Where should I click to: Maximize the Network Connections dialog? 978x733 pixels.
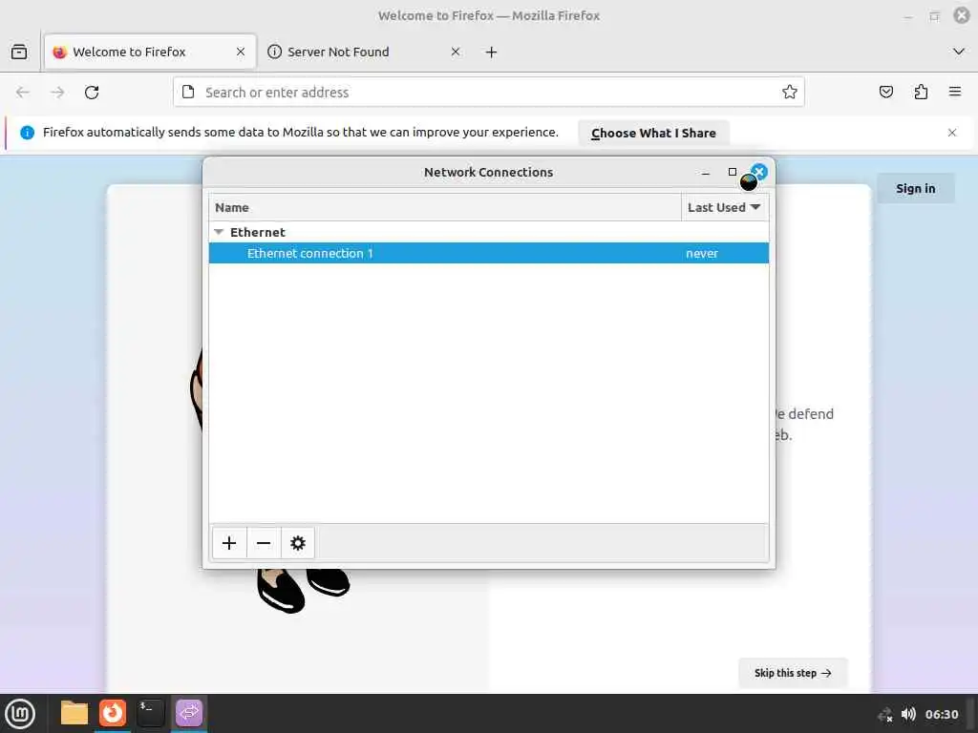pos(733,172)
